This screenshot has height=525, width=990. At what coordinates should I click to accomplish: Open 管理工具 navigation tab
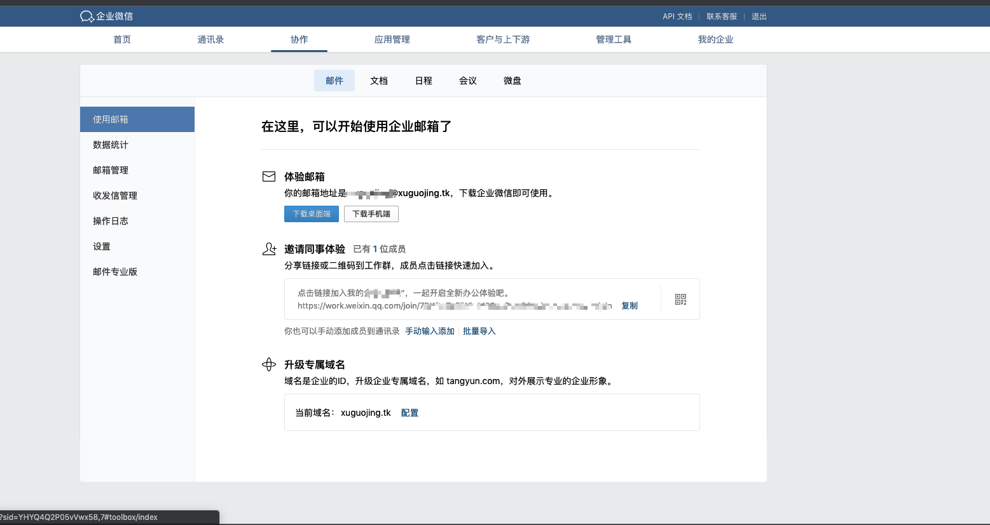pos(614,39)
